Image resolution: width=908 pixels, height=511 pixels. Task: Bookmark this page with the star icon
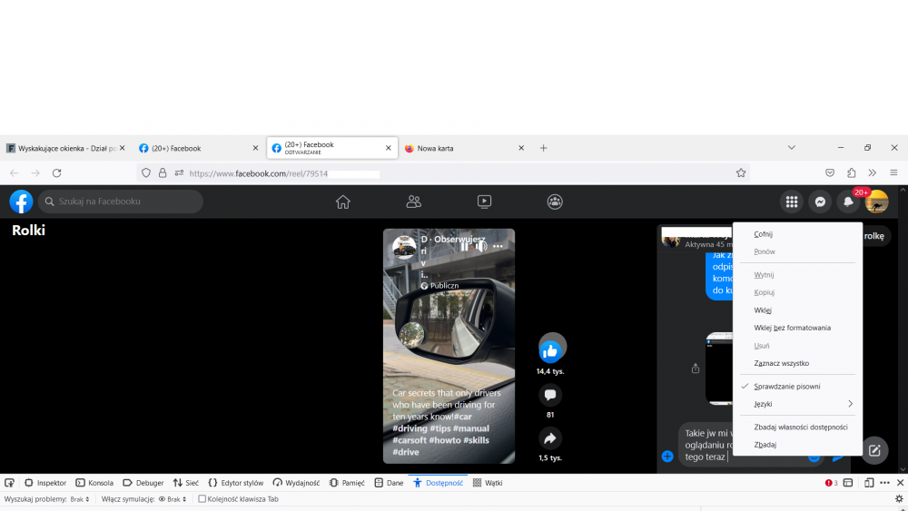click(741, 172)
